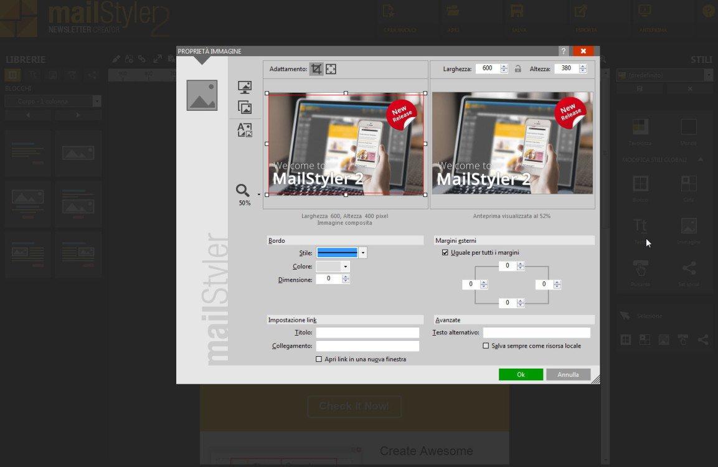
Task: Increase the left margin stepper
Action: click(x=484, y=282)
